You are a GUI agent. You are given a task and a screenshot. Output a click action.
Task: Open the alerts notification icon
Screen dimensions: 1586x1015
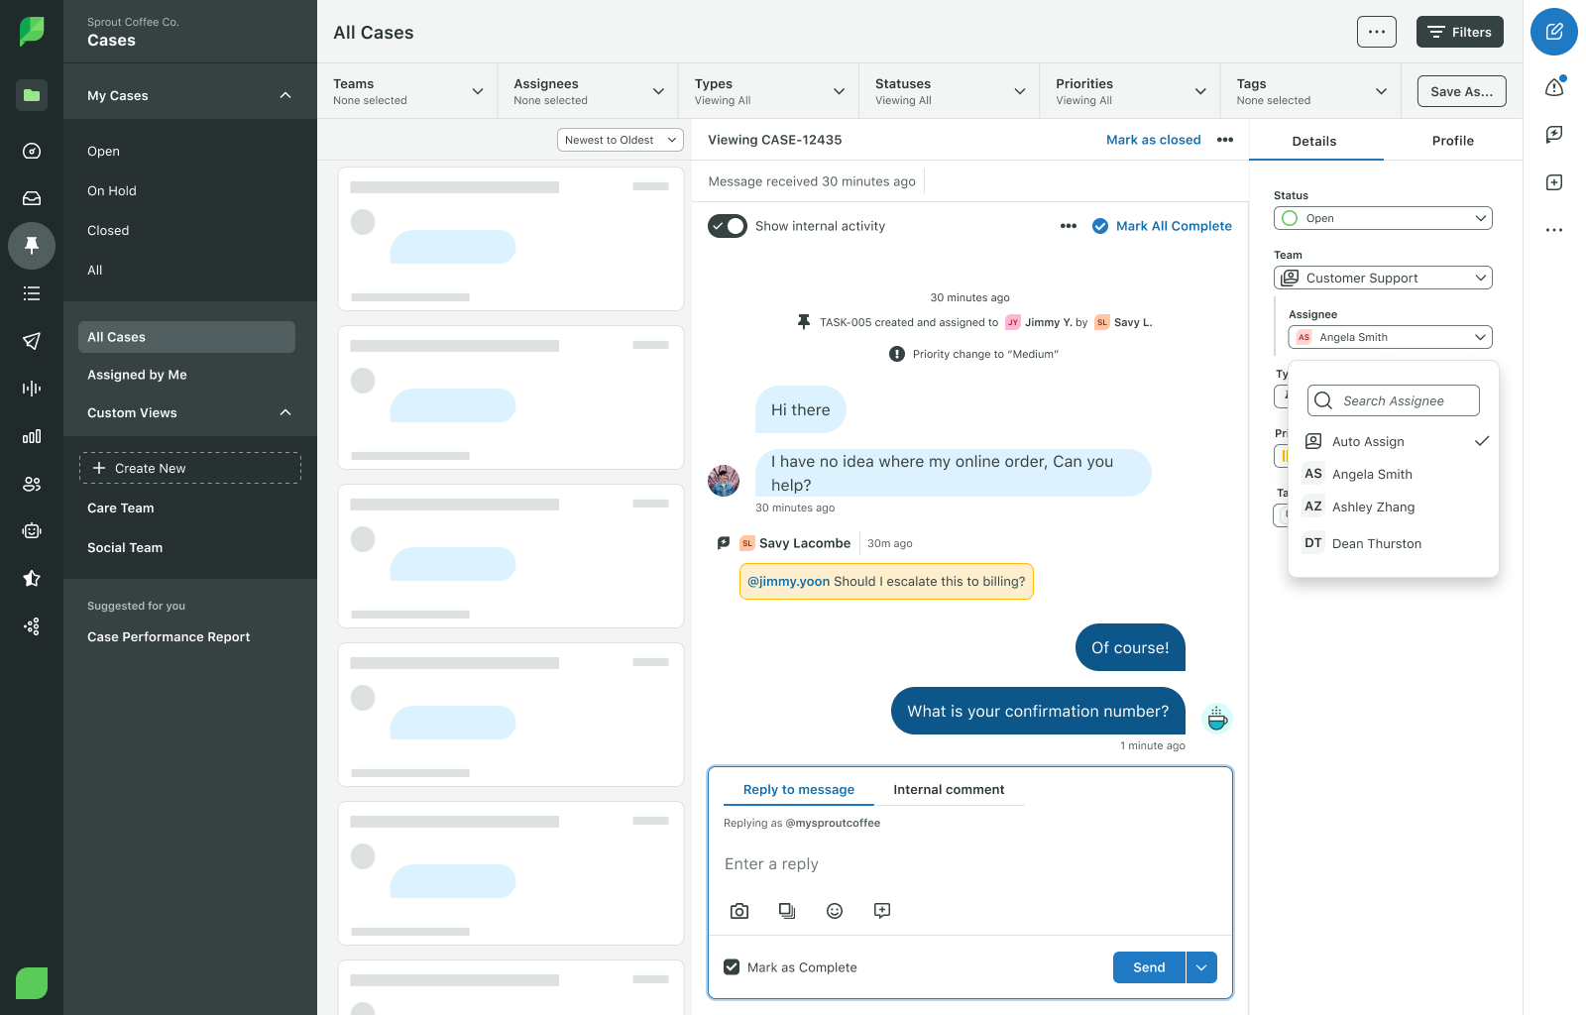click(1553, 87)
